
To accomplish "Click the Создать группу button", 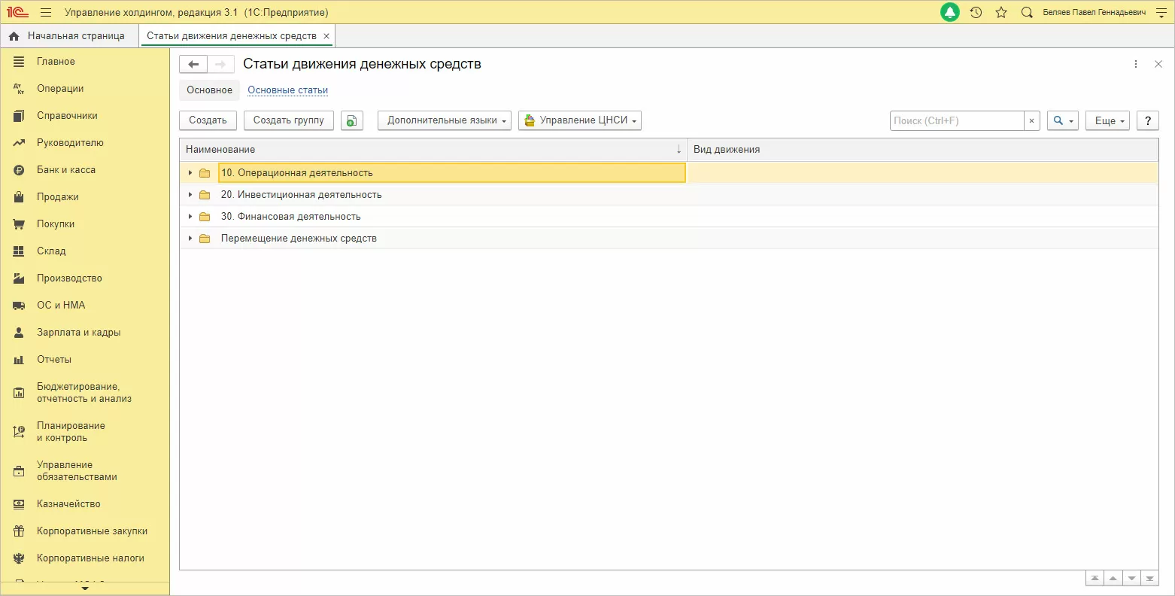I will click(288, 120).
